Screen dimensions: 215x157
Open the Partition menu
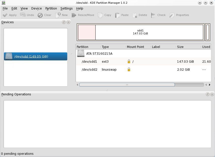(x=51, y=8)
